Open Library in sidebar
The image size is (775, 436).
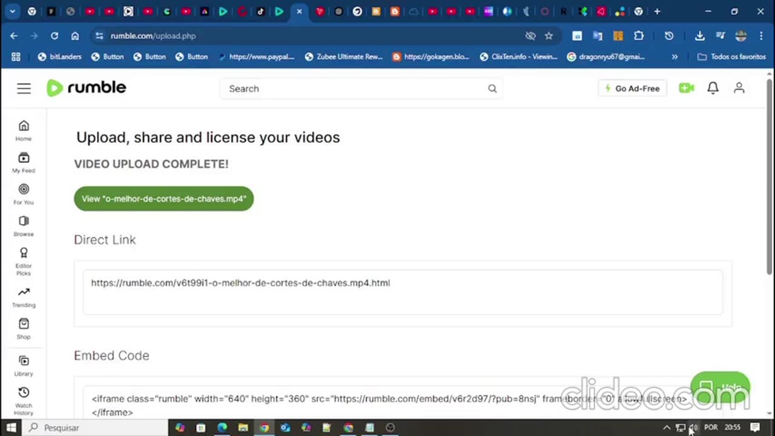24,366
